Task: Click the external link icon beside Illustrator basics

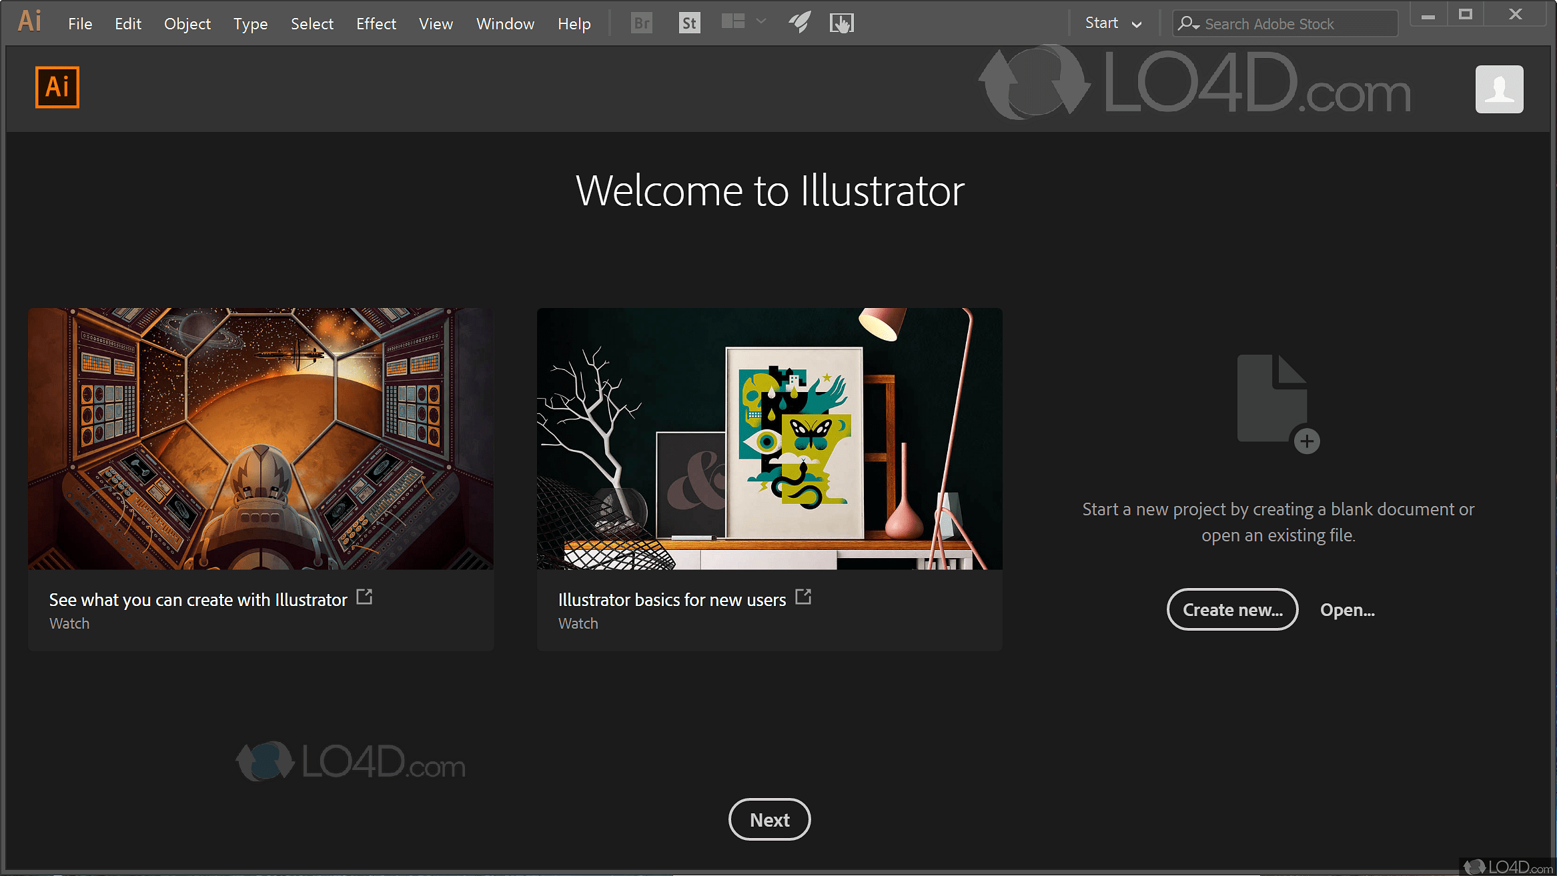Action: pyautogui.click(x=803, y=597)
